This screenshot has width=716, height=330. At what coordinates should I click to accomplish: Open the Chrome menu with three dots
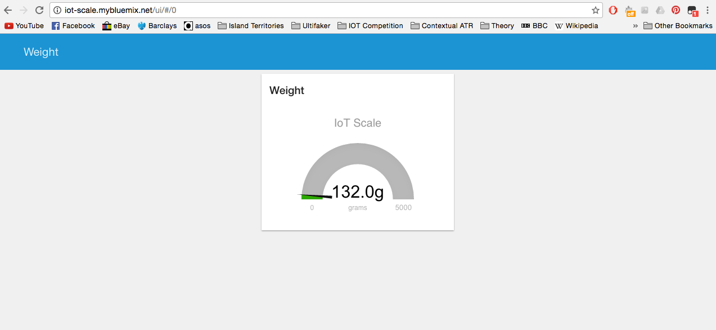[x=707, y=10]
